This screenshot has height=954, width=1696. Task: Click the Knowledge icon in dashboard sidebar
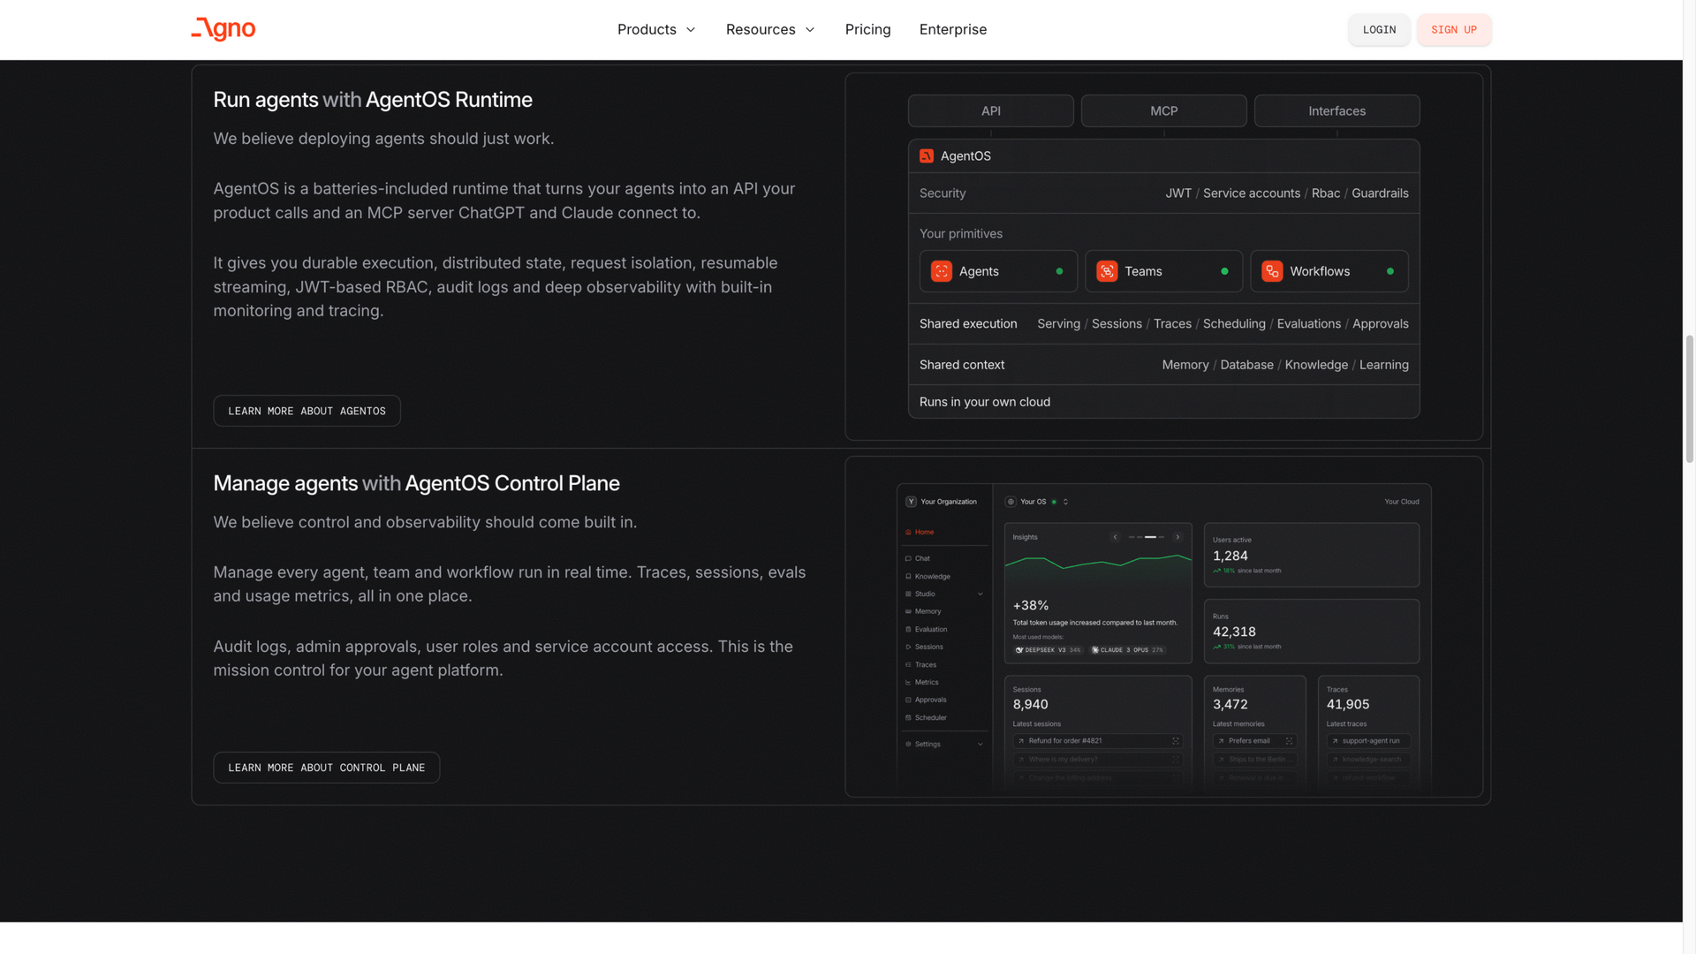(908, 576)
